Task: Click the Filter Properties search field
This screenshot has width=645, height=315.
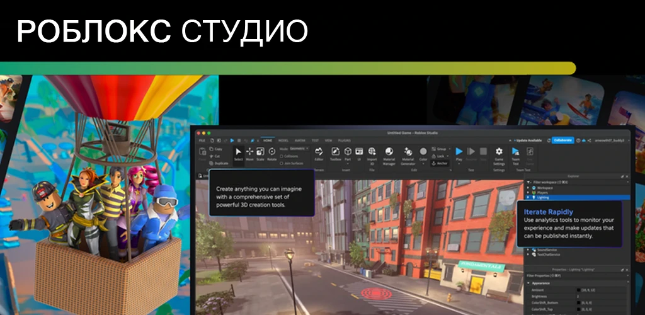Action: (576, 275)
